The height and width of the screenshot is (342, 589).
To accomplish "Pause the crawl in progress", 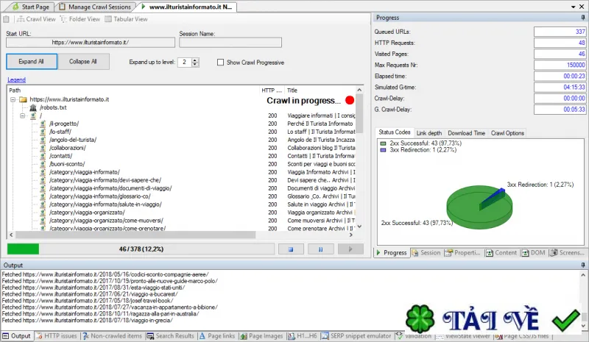I will click(320, 249).
